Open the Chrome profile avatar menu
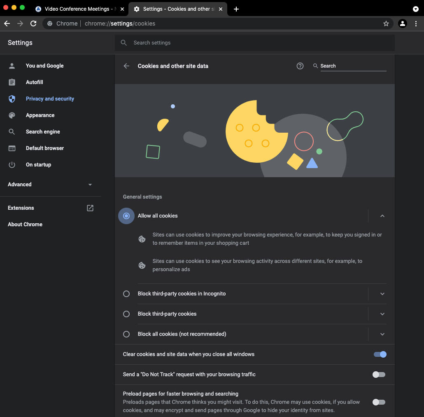Viewport: 424px width, 417px height. tap(402, 23)
